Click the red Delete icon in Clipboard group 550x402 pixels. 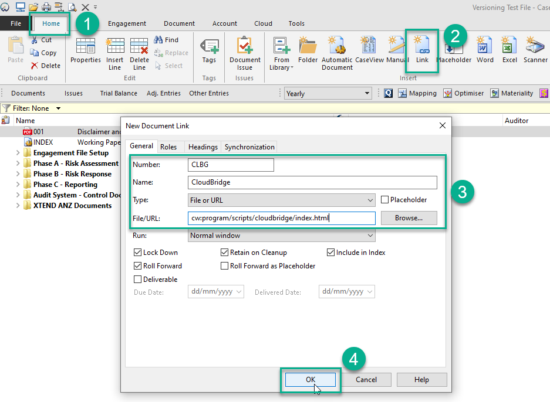click(35, 66)
